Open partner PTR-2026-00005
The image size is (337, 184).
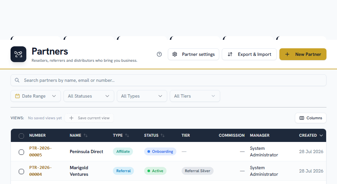[40, 151]
